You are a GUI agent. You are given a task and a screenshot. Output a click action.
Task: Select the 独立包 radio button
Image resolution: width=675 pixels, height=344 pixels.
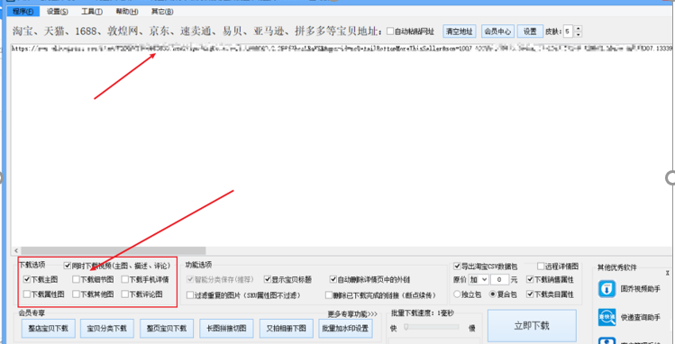pyautogui.click(x=457, y=294)
